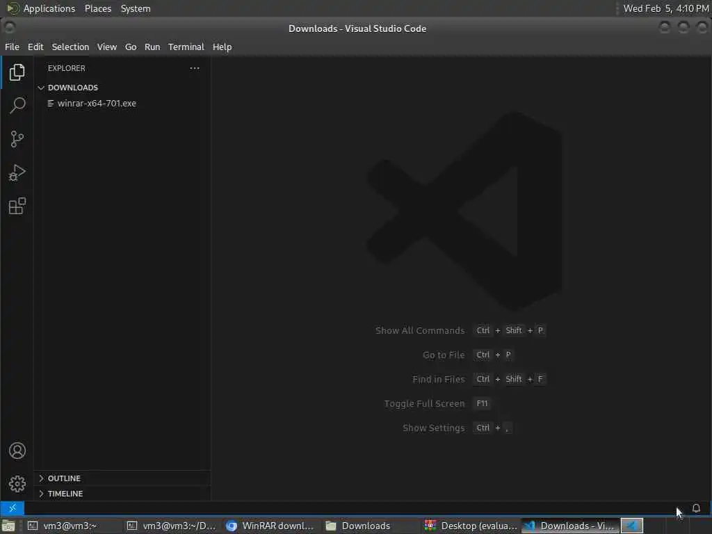
Task: Switch to vm3@vm3:~/D... terminal in taskbar
Action: (x=172, y=526)
